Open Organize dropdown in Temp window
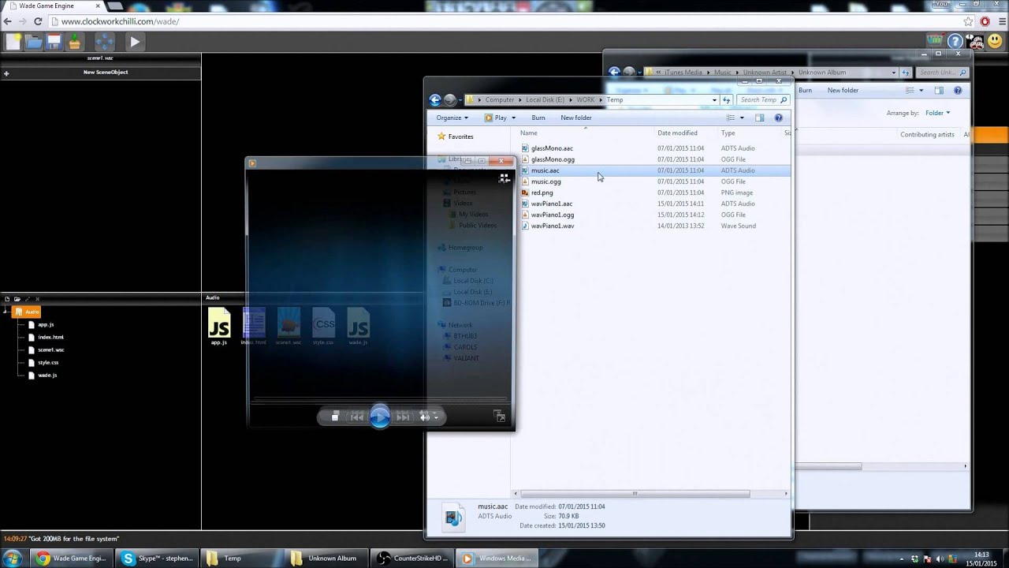The width and height of the screenshot is (1009, 568). click(x=452, y=118)
